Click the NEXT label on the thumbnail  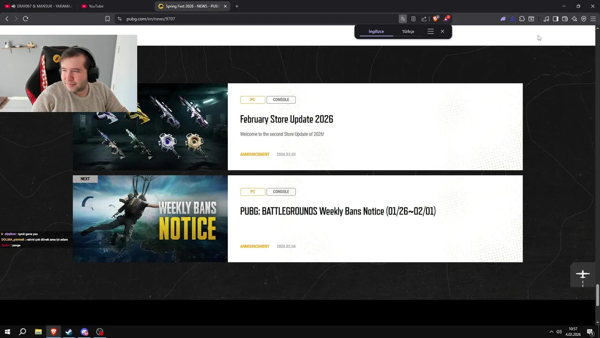(x=85, y=179)
